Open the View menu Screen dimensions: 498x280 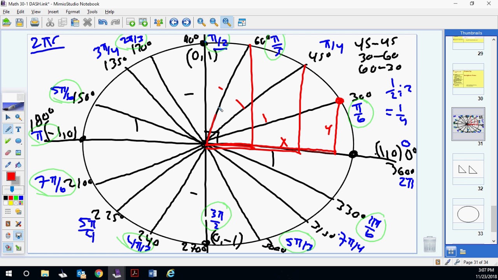[x=36, y=12]
